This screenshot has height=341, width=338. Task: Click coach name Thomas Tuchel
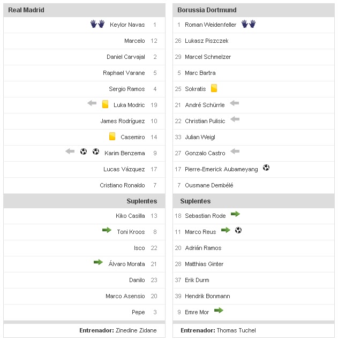tap(236, 330)
